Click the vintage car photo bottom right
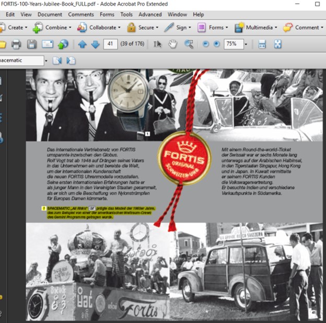326x323 pixels. [246, 271]
